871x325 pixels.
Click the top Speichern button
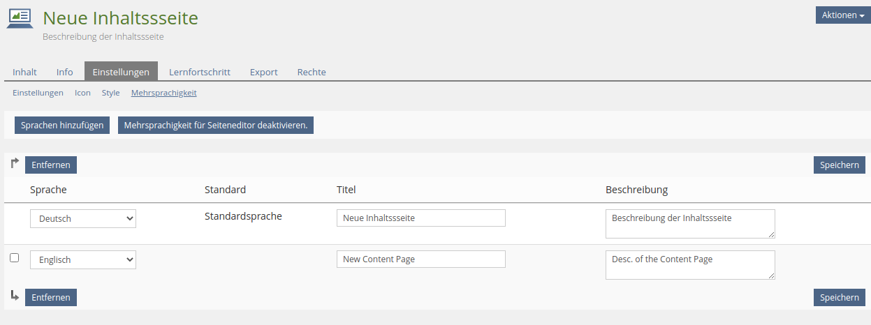pyautogui.click(x=839, y=165)
